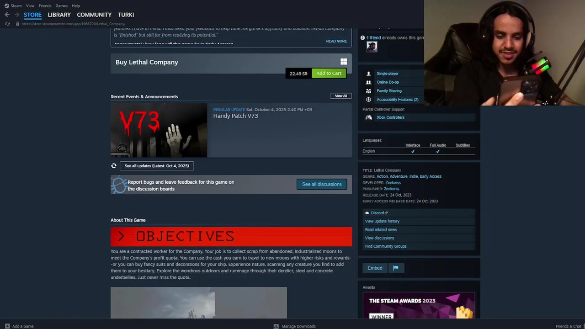
Task: Report the game with flag icon
Action: click(x=396, y=268)
